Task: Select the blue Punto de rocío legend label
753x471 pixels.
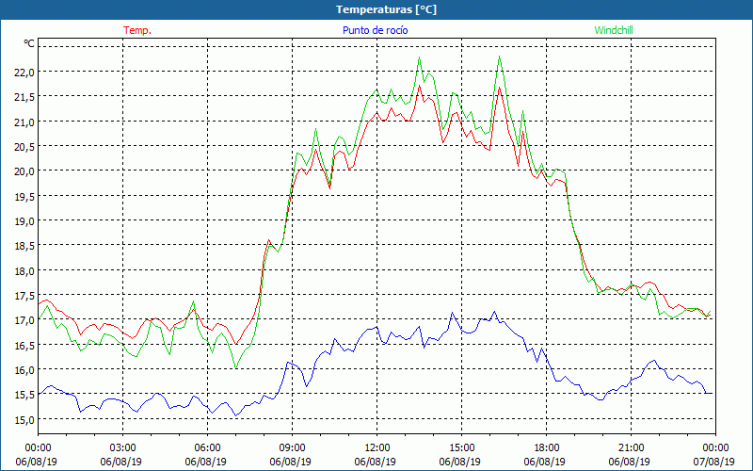Action: [x=375, y=30]
